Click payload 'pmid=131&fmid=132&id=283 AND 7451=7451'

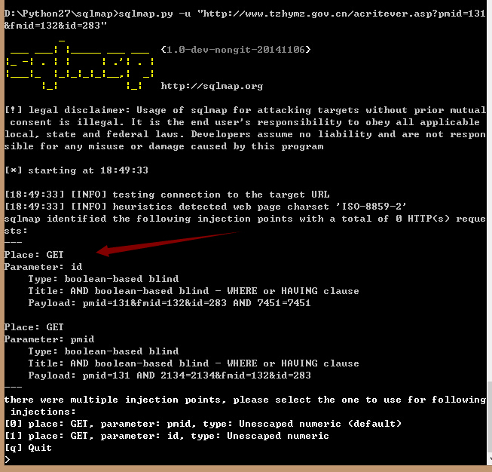coord(197,303)
